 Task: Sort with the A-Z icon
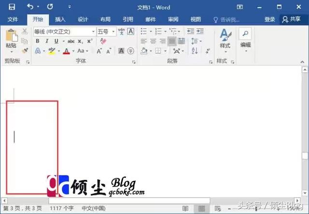tap(195, 51)
